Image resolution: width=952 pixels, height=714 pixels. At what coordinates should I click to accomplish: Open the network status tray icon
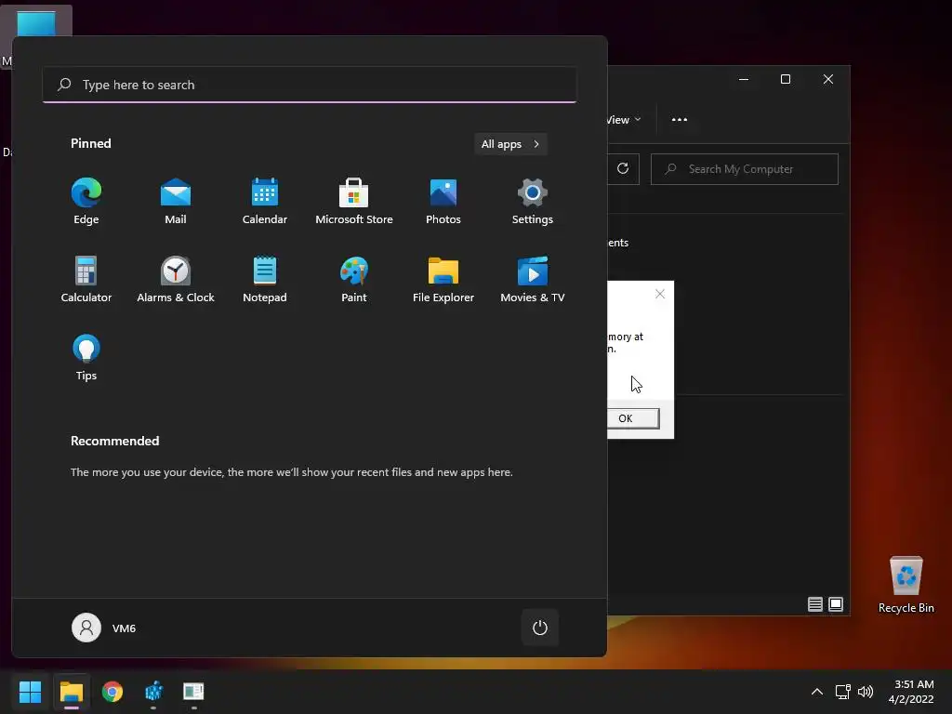pos(842,692)
